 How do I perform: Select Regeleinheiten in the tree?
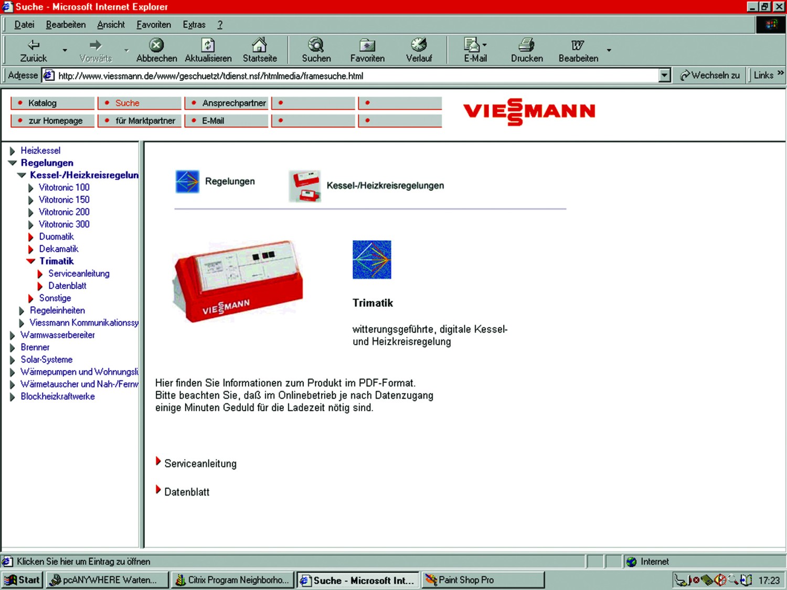pyautogui.click(x=57, y=310)
